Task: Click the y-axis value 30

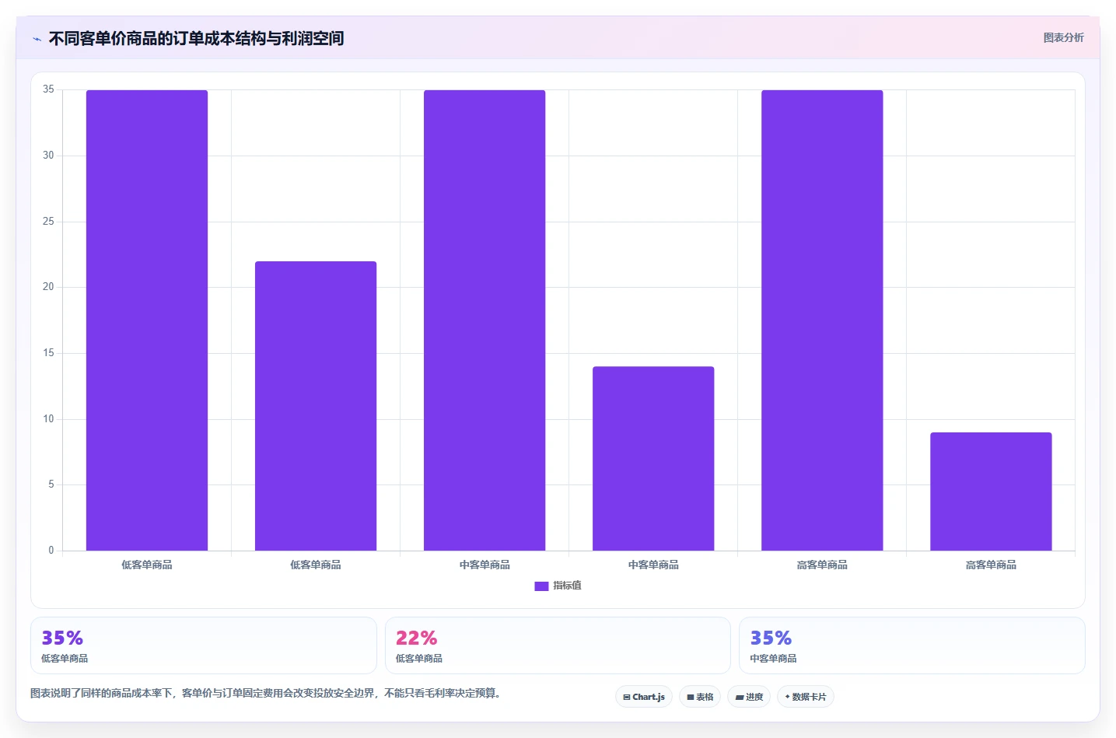Action: pyautogui.click(x=48, y=156)
